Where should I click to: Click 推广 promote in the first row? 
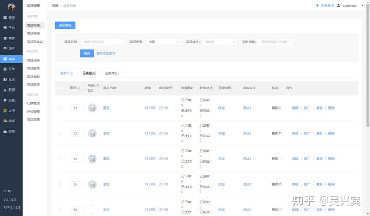[x=307, y=108]
